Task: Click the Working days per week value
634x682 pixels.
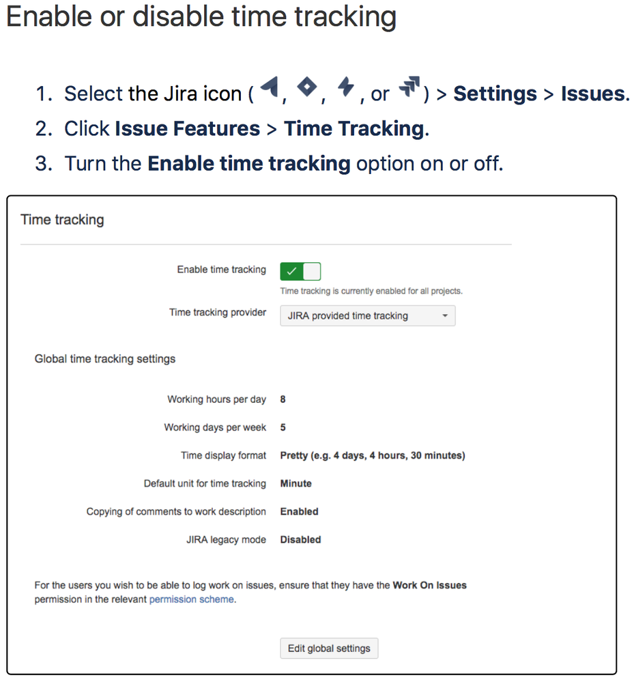Action: coord(283,427)
